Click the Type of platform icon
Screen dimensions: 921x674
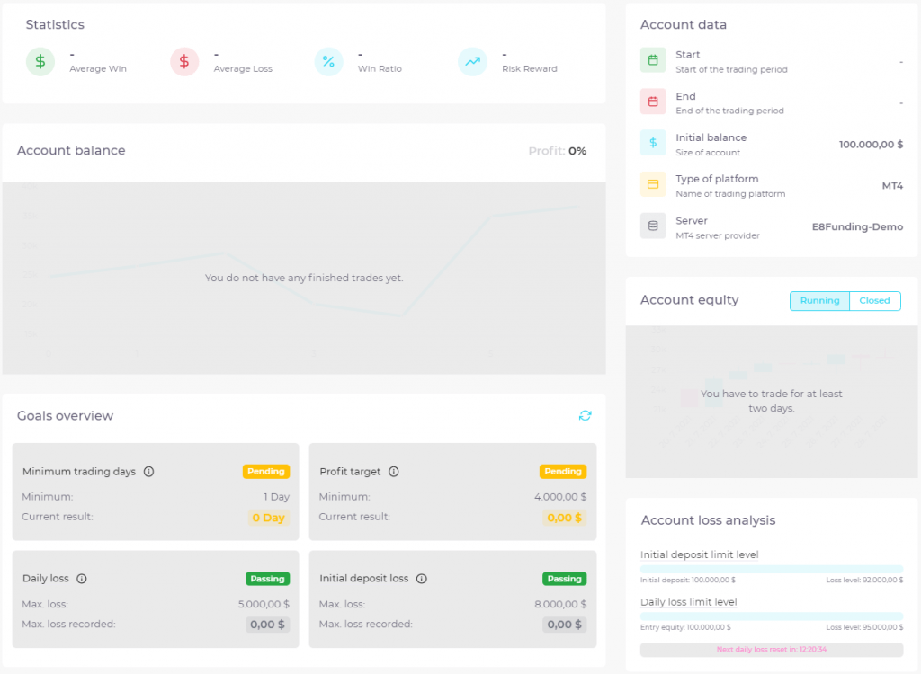[x=653, y=184]
